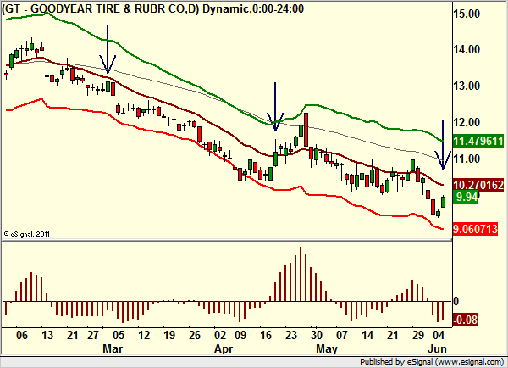Click the eSignal 2011 copyright text
Image resolution: width=508 pixels, height=368 pixels.
pos(27,234)
